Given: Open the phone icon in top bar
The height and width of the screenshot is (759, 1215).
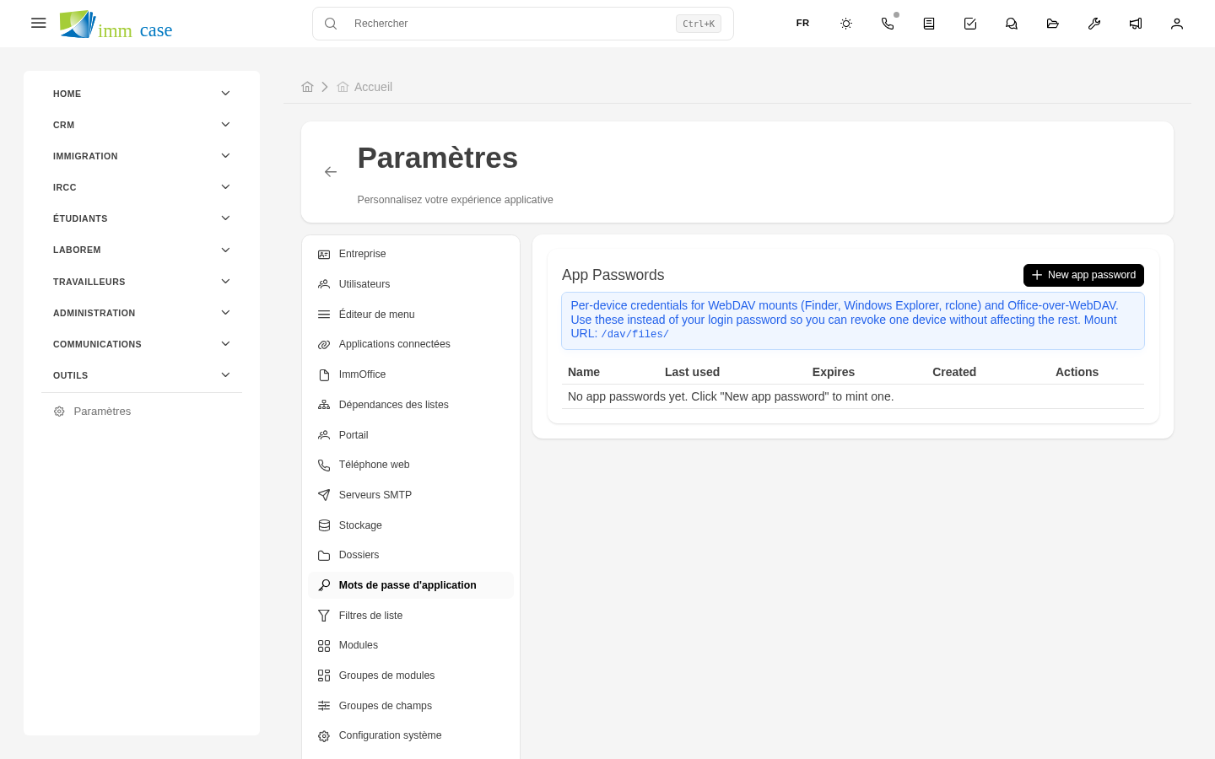Looking at the screenshot, I should pos(888,24).
